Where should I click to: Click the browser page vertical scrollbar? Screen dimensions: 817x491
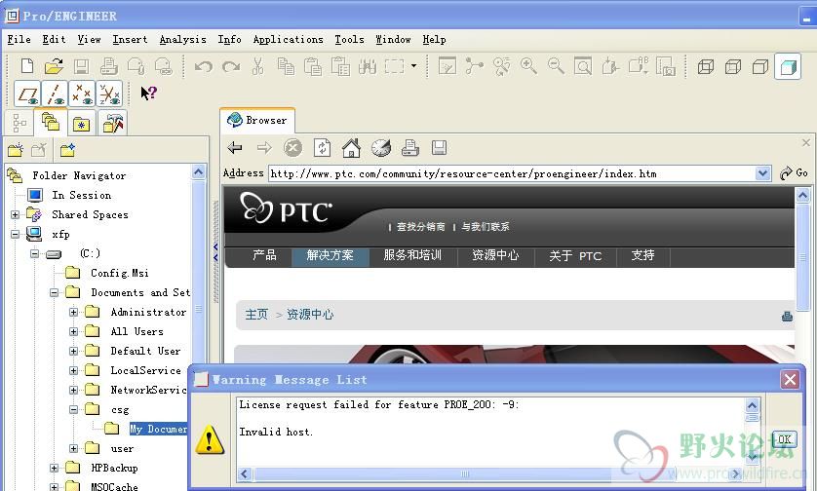(802, 258)
